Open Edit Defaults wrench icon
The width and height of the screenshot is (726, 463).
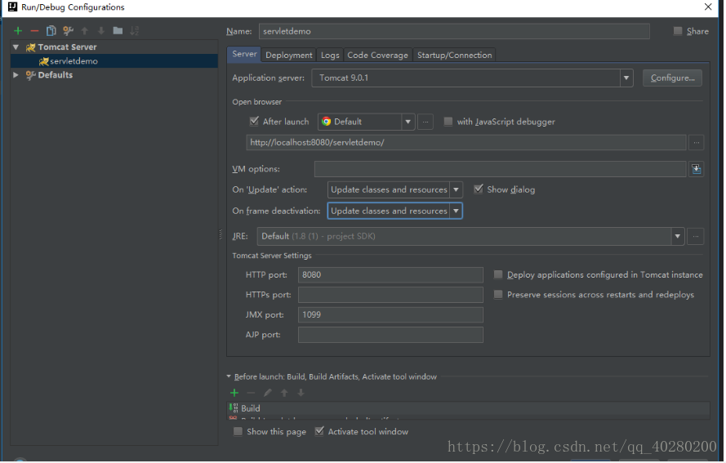click(68, 31)
